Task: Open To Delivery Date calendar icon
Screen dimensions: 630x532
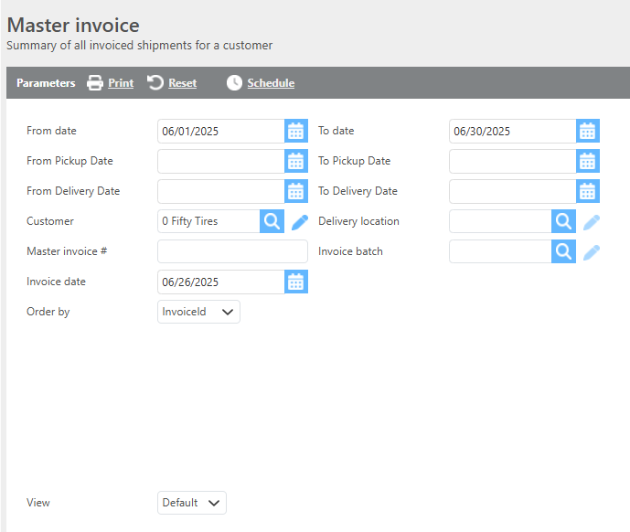Action: pos(588,191)
